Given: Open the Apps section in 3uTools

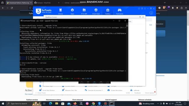Looking at the screenshot, I should (x=72, y=11).
